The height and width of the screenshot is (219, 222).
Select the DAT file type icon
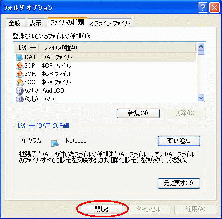(19, 57)
